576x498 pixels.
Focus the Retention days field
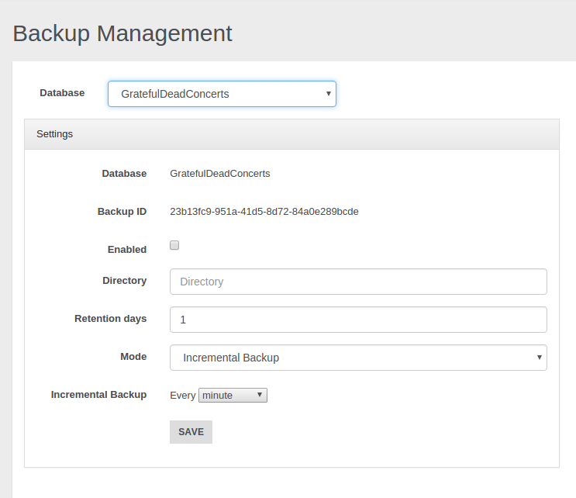tap(358, 320)
